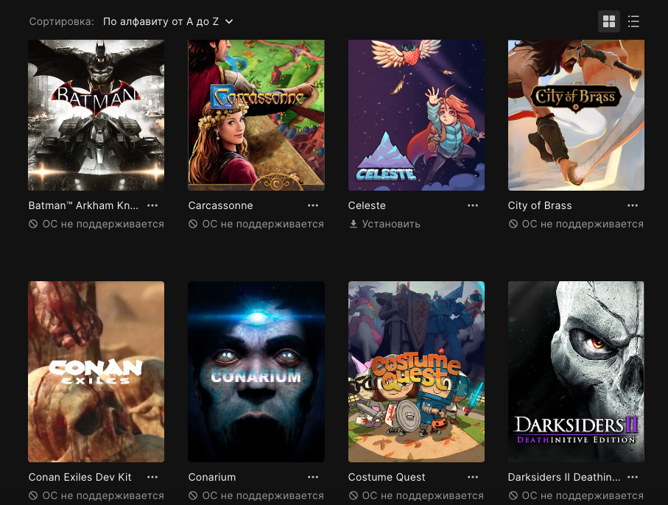Click the Conan Exiles cover art
This screenshot has width=668, height=505.
(96, 371)
